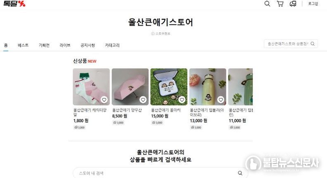Open the 기획전 tab
This screenshot has width=327, height=178.
coord(44,45)
